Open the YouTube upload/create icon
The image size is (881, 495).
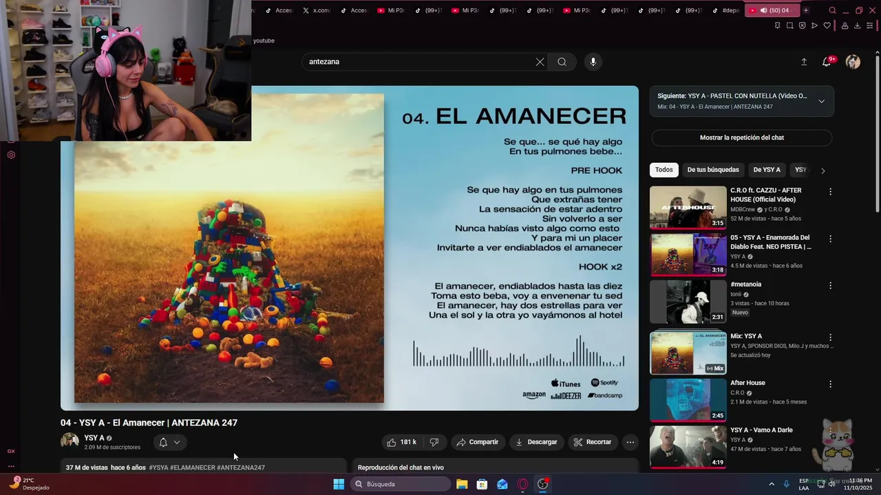(x=804, y=62)
